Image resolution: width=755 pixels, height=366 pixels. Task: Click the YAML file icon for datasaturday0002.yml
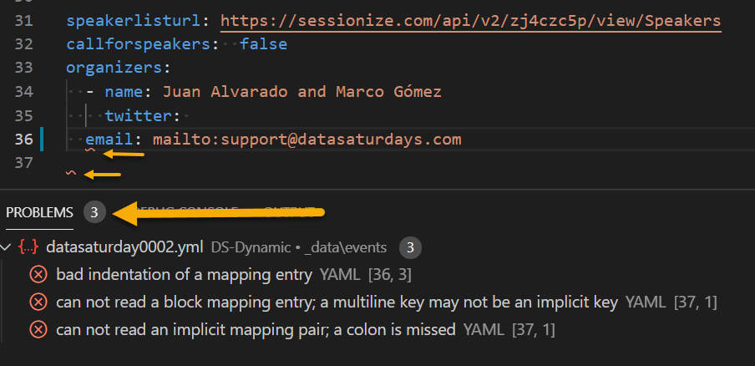(x=28, y=247)
